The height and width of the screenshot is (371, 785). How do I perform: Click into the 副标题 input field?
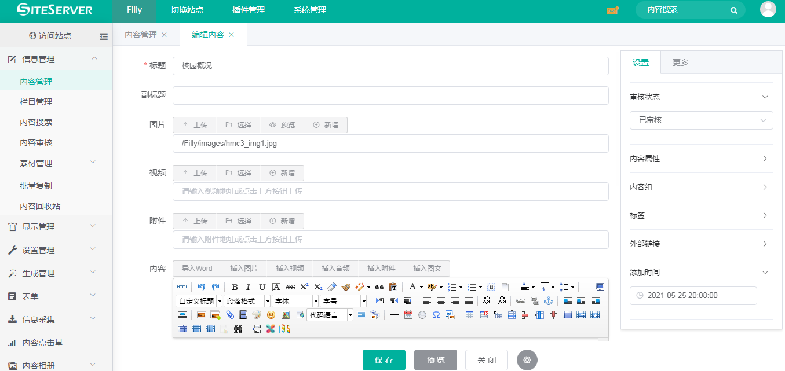coord(390,95)
